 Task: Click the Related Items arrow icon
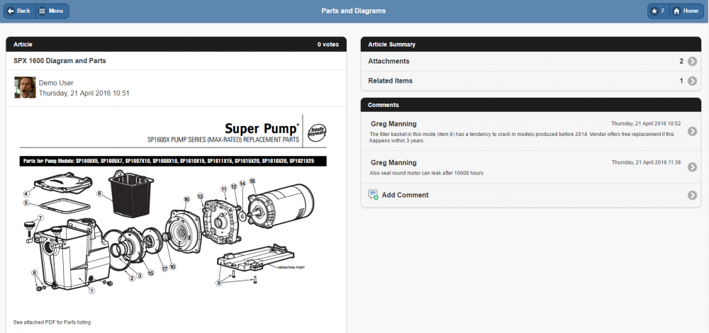click(692, 81)
